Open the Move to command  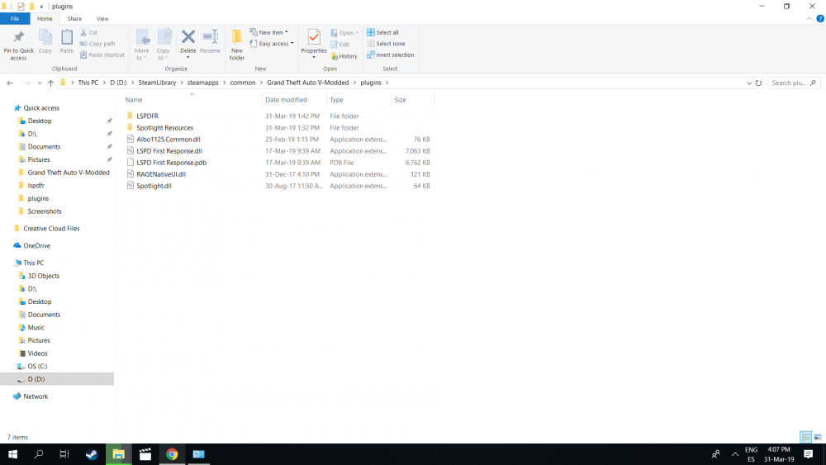pyautogui.click(x=142, y=45)
